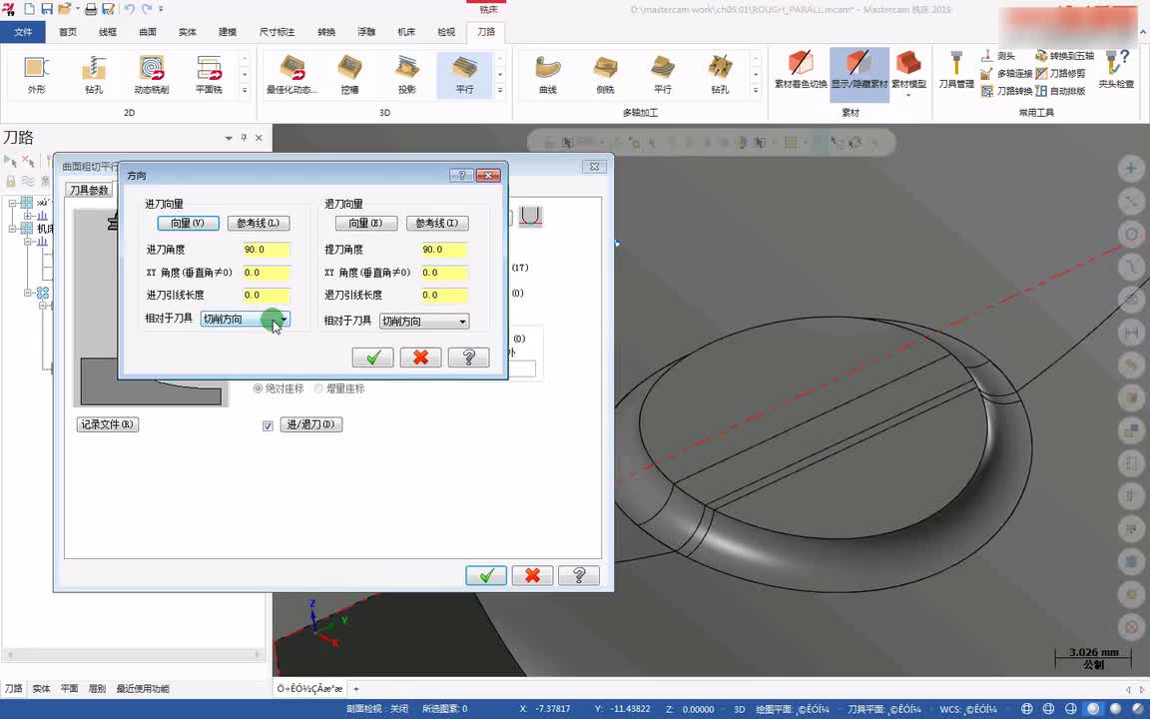Select the 平面铣 face mill icon
Screen dimensions: 1150x719
point(209,74)
